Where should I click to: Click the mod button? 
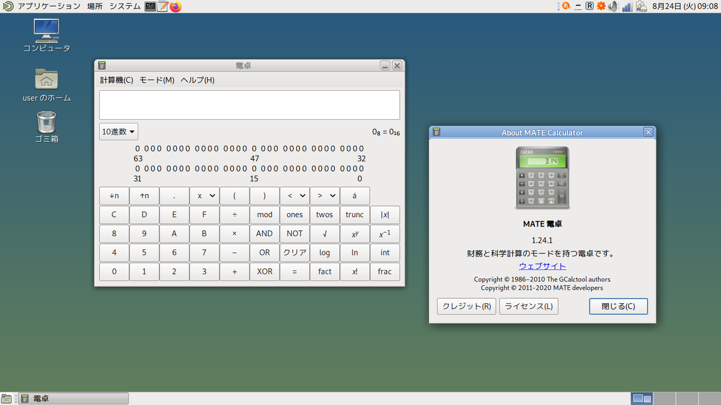click(x=265, y=215)
